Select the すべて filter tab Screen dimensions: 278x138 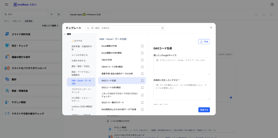6,21
